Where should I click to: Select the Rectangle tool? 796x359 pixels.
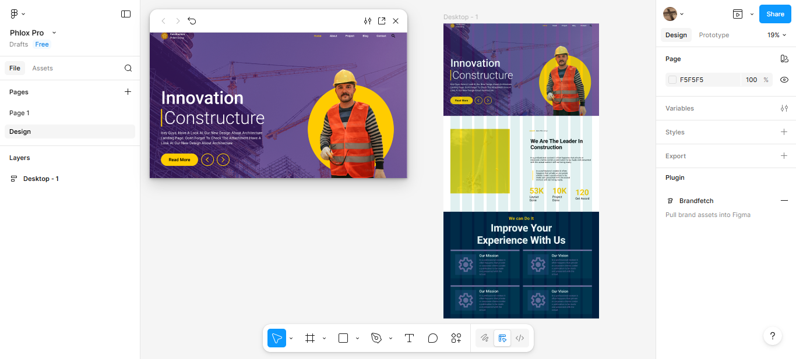coord(343,338)
